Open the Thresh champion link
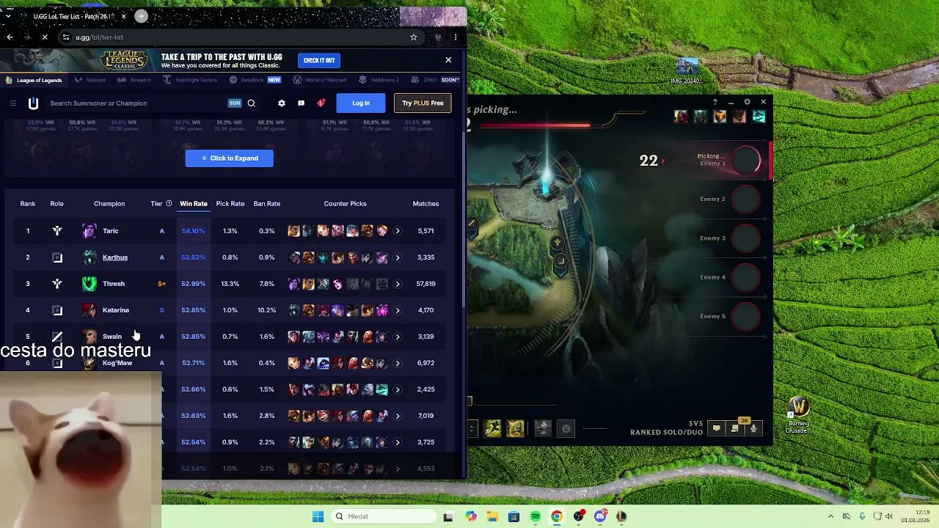939x528 pixels. (x=114, y=284)
